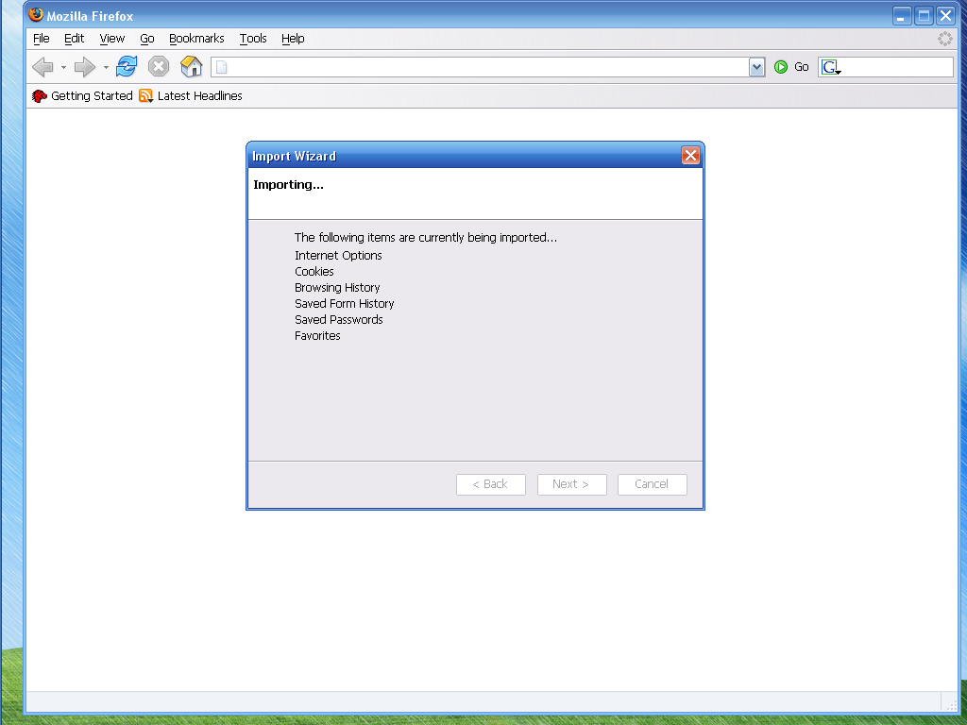Open the Google search engine selector icon
This screenshot has width=967, height=725.
pyautogui.click(x=831, y=67)
